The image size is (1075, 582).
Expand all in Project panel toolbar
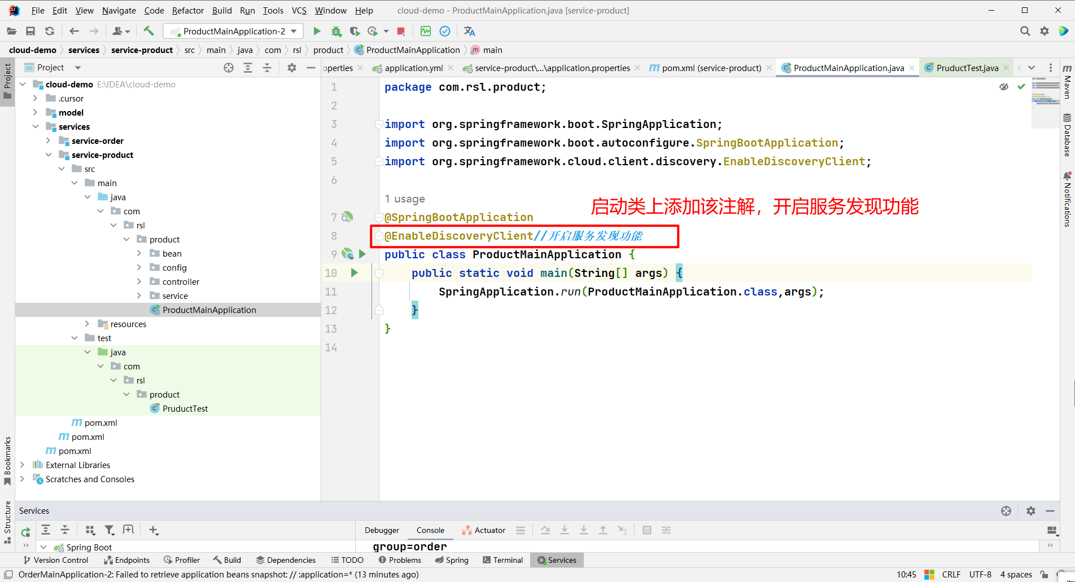247,68
